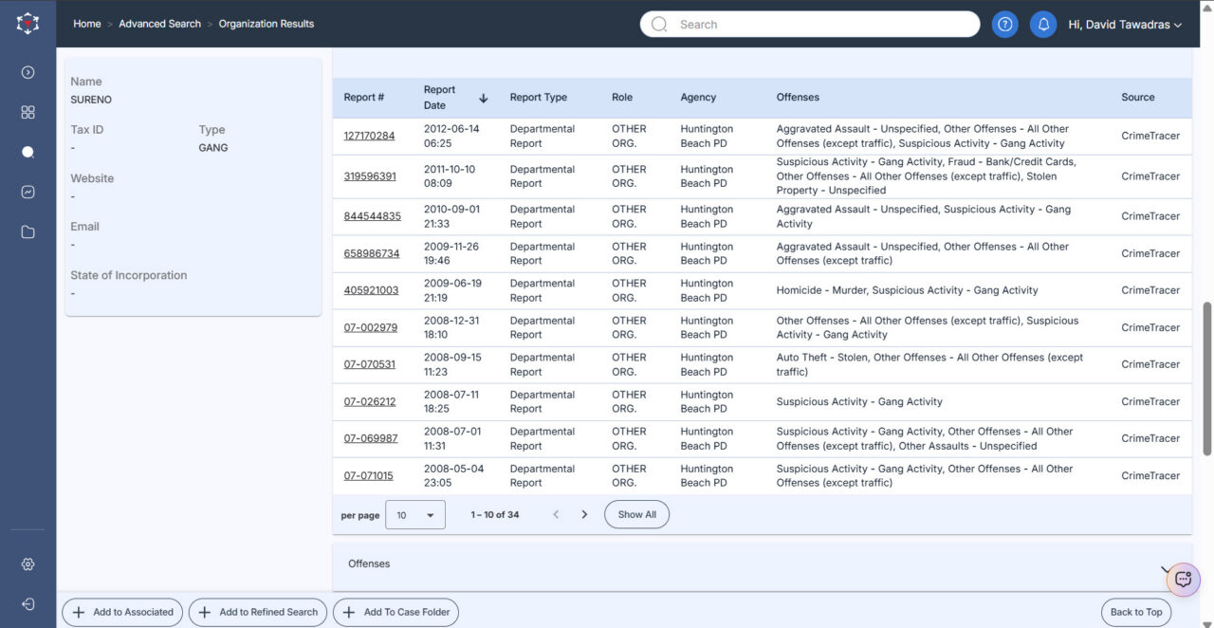Go to previous results page arrow
Viewport: 1214px width, 628px height.
[556, 515]
